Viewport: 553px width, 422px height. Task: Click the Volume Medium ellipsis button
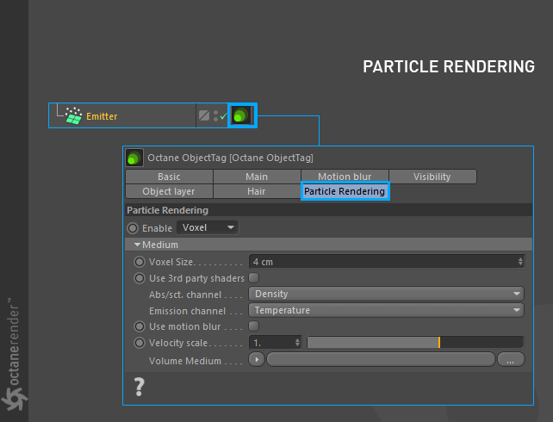point(511,360)
